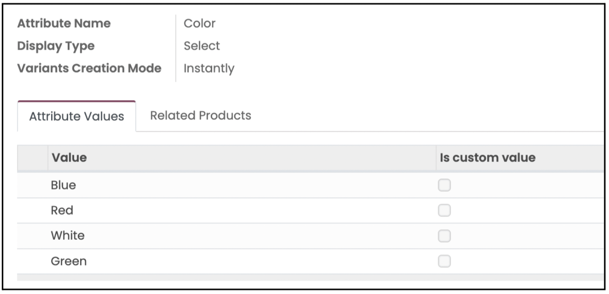Screen dimensions: 609x294
Task: Sort by the Value column header
Action: [x=69, y=158]
